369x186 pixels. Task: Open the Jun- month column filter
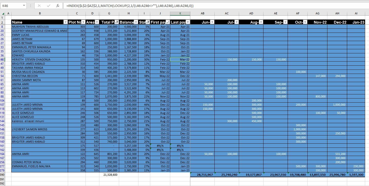pos(212,22)
